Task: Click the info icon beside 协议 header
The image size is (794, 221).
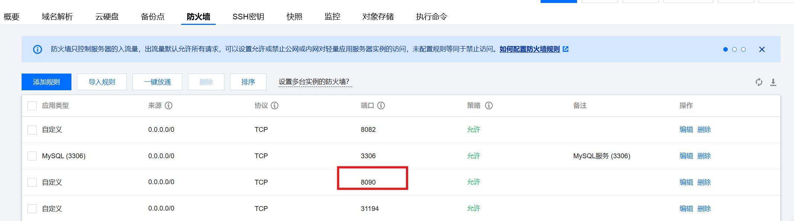Action: click(x=275, y=105)
